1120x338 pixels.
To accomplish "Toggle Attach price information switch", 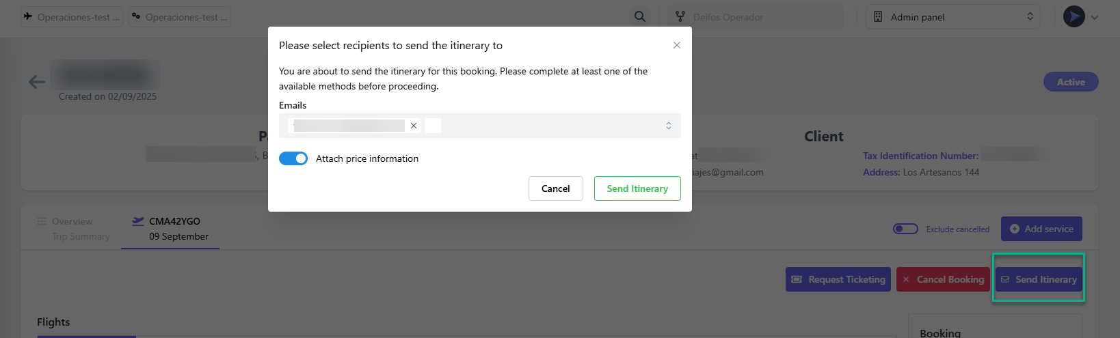I will pos(293,158).
